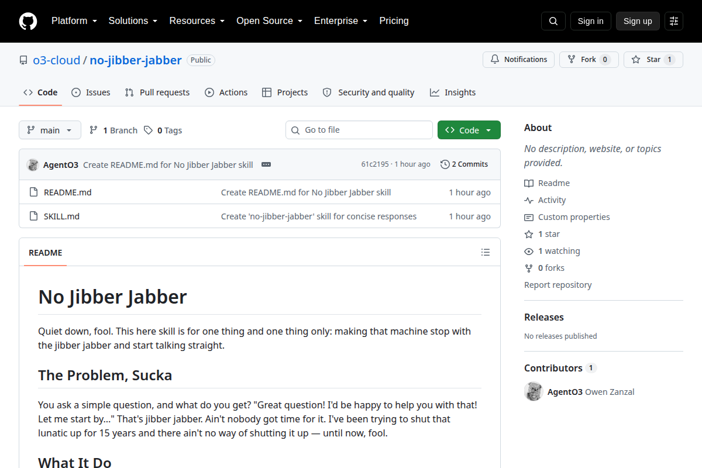Click the eye icon beside 1 watching

pos(529,251)
